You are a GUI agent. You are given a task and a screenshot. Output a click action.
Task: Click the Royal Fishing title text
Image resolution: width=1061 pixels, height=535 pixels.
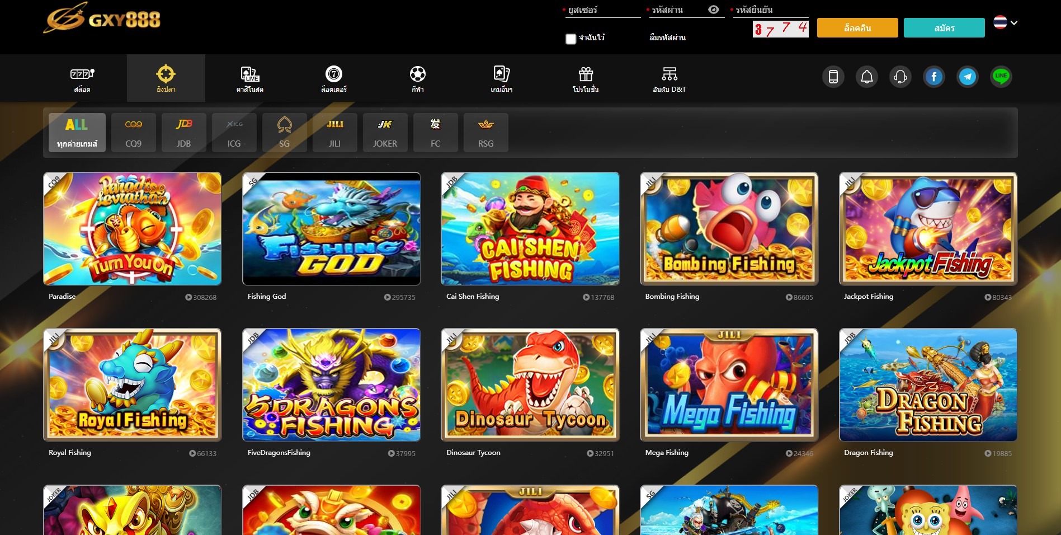[70, 453]
